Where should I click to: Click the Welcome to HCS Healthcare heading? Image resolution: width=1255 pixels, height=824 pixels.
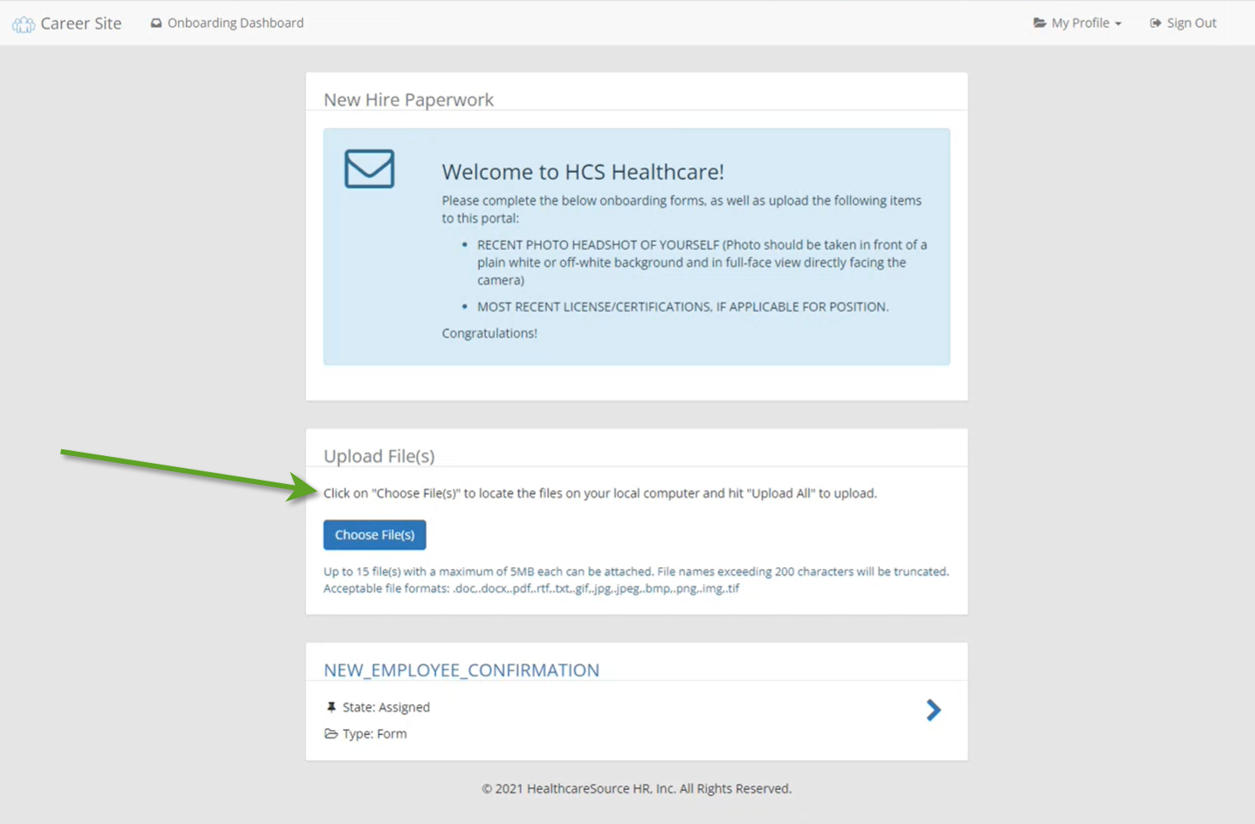583,172
